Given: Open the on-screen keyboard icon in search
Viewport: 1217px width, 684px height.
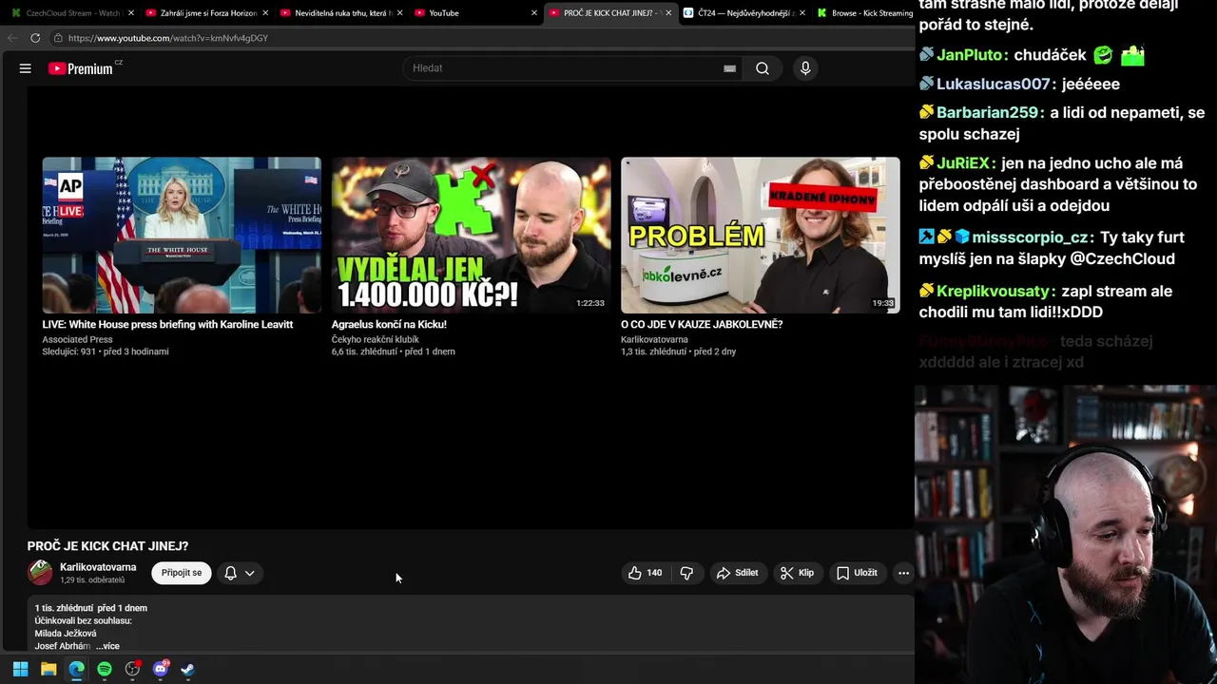Looking at the screenshot, I should [x=729, y=68].
